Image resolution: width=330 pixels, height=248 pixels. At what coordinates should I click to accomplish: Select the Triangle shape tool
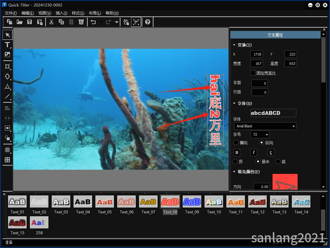pos(7,87)
